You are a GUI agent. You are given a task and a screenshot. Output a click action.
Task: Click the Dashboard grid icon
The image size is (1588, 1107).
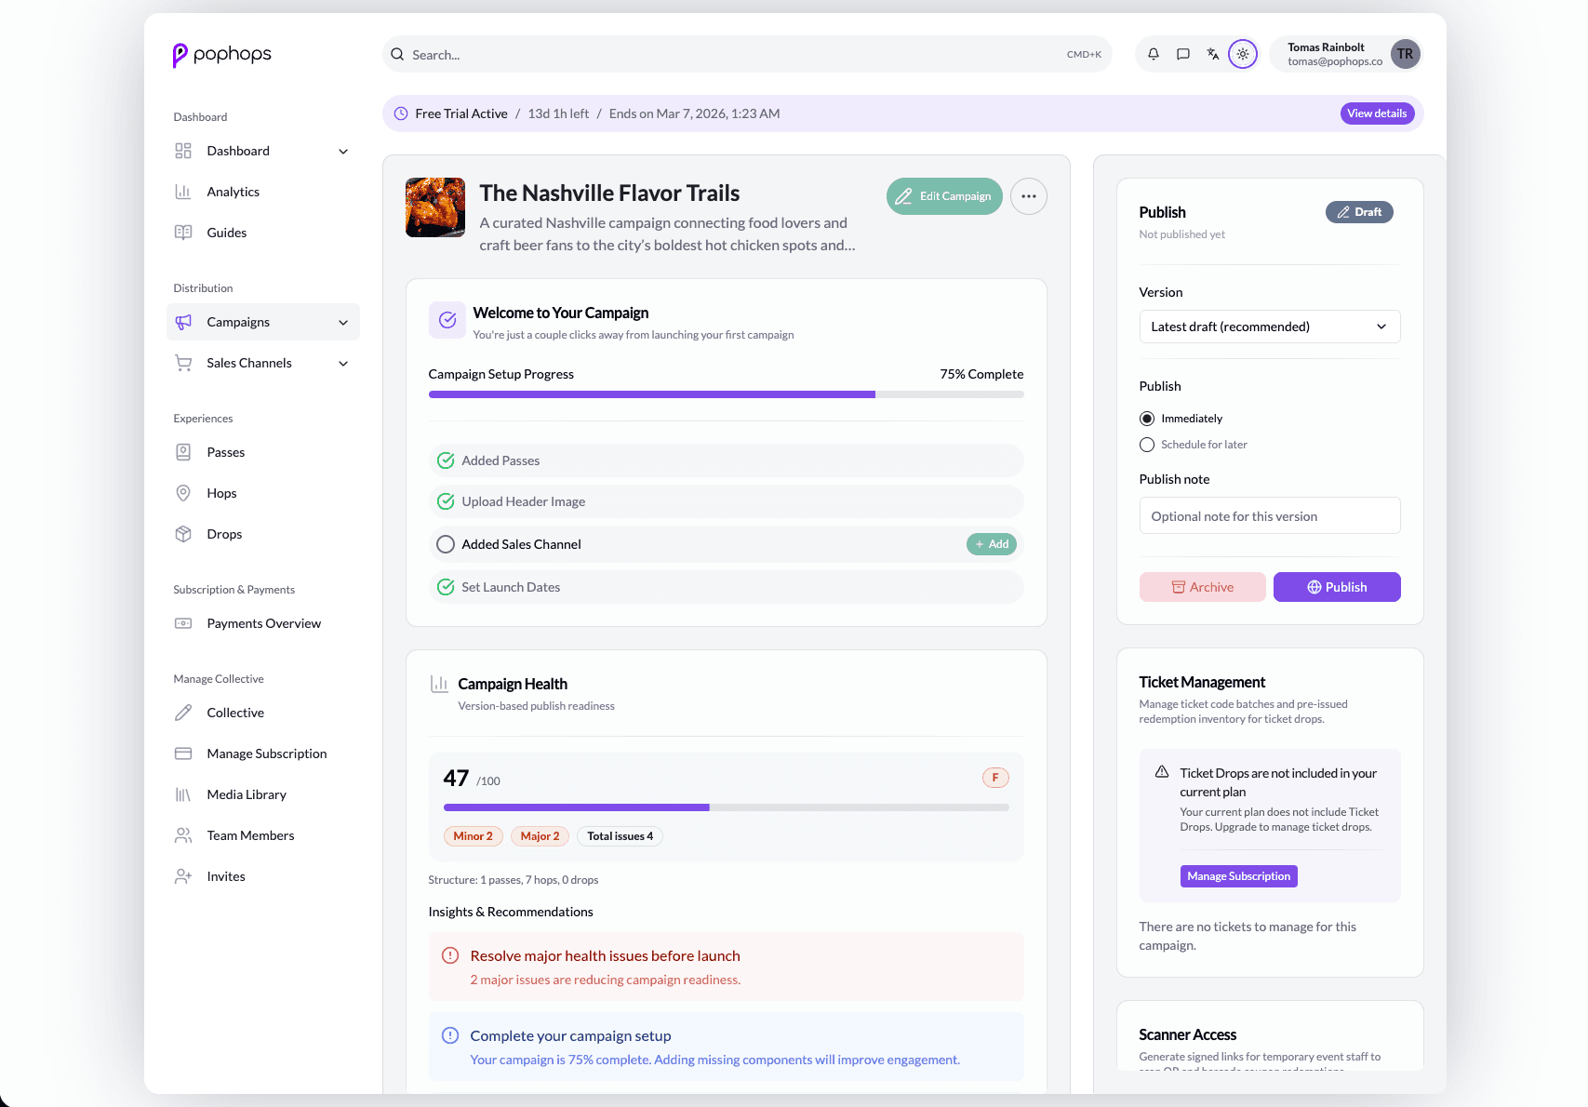pyautogui.click(x=183, y=151)
